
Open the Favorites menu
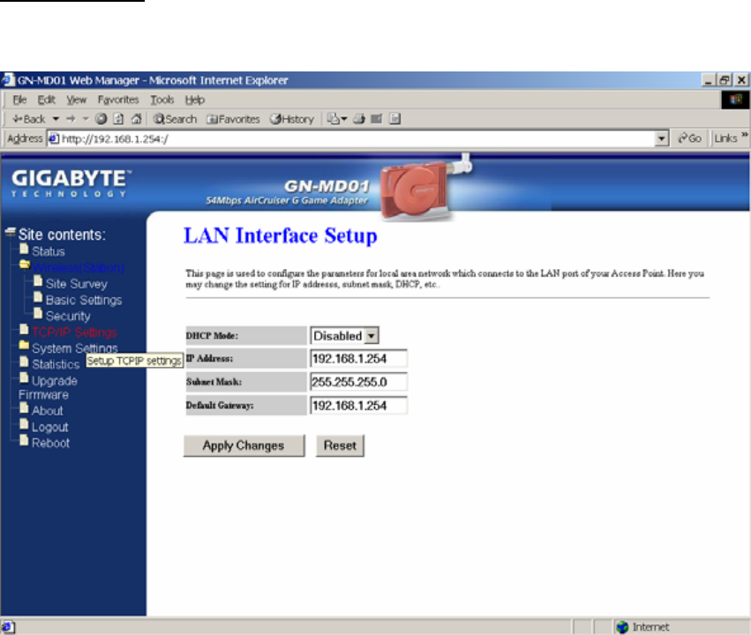point(118,100)
